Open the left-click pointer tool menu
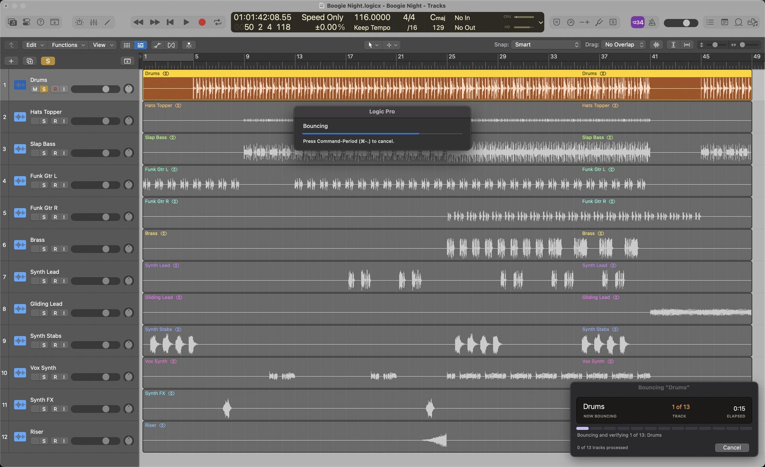 pyautogui.click(x=373, y=45)
